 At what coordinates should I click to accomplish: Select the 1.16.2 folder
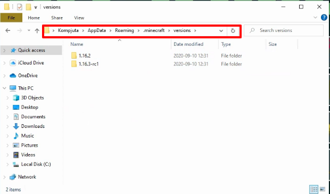(85, 56)
